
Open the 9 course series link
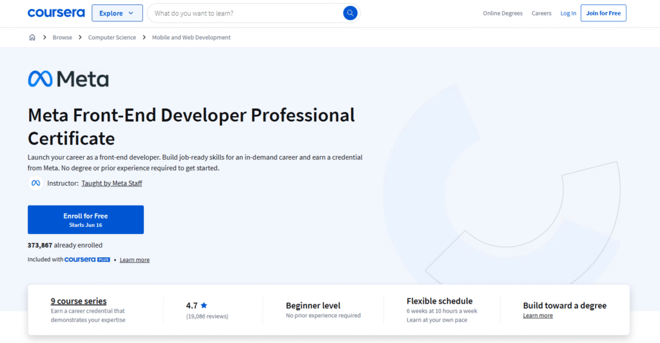tap(79, 301)
